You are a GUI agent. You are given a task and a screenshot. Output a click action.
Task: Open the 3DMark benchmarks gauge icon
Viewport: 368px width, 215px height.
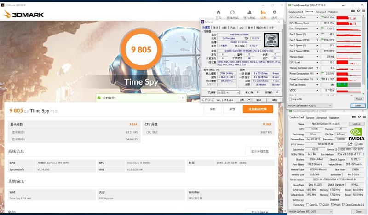point(233,13)
